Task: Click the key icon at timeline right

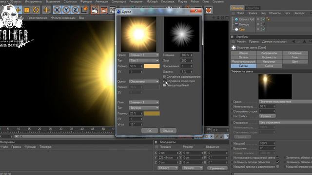Action: pyautogui.click(x=227, y=137)
